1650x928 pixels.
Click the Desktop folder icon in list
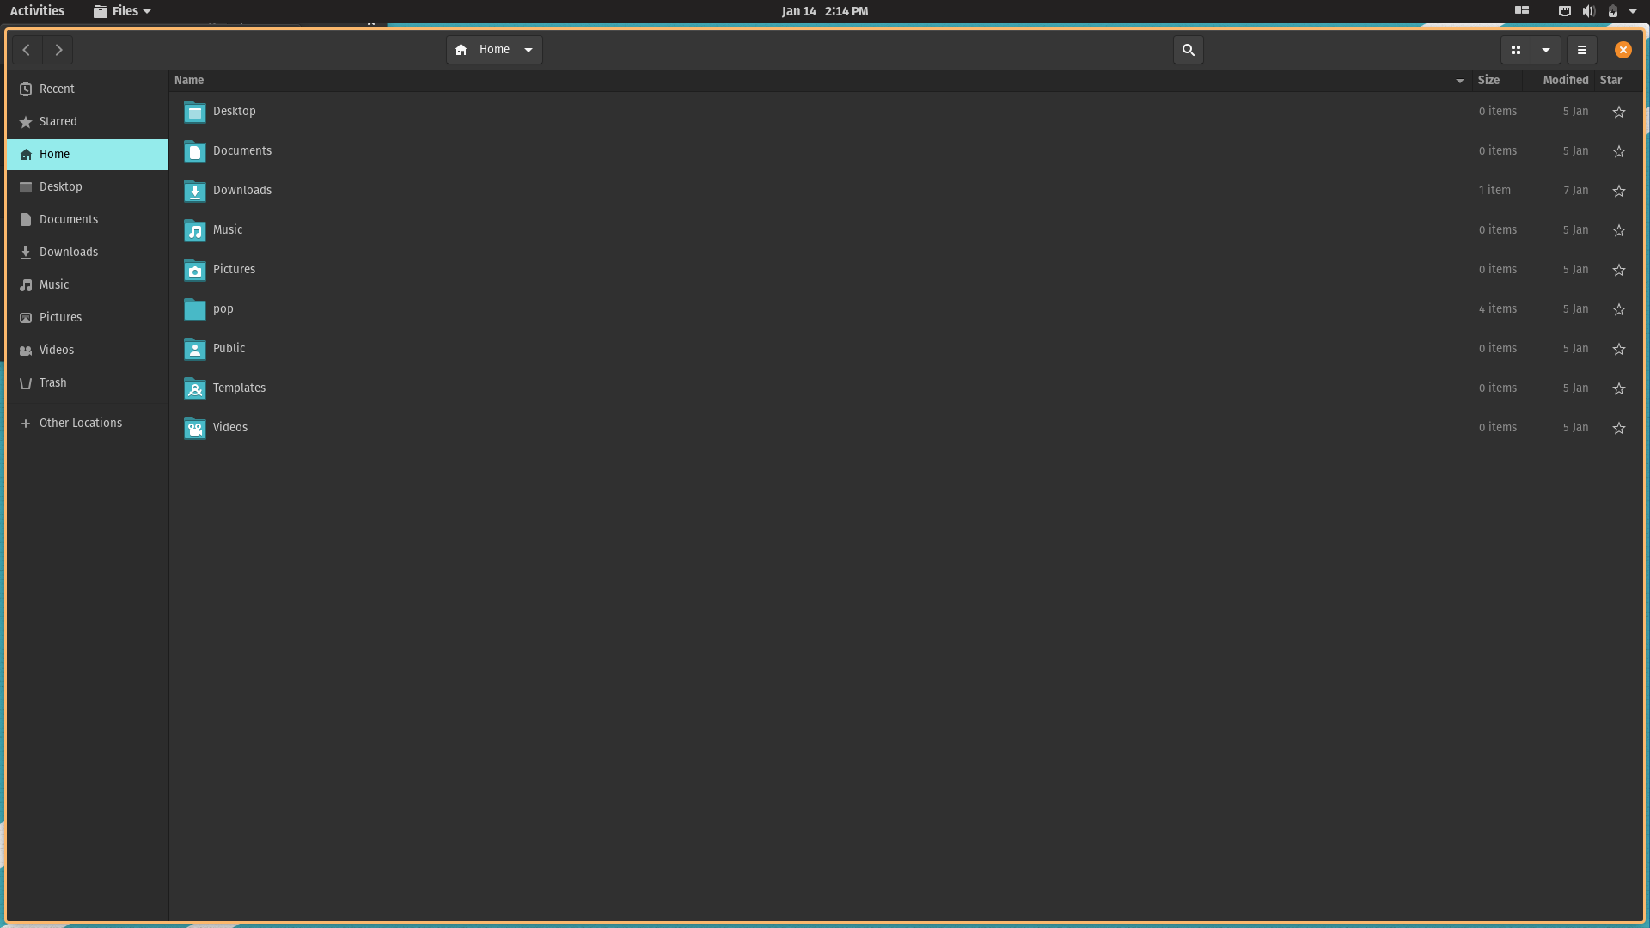click(195, 112)
